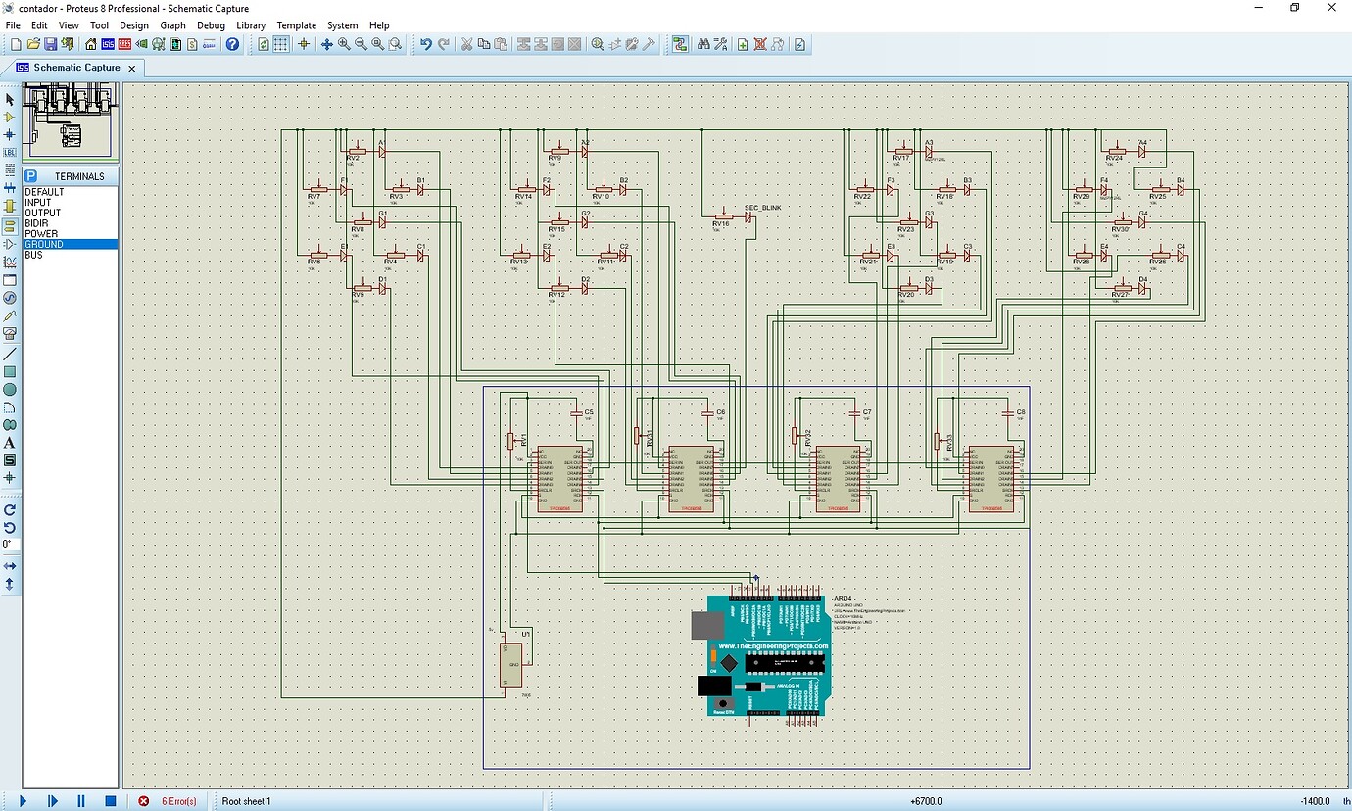This screenshot has width=1352, height=811.
Task: Create a new design with New File icon
Action: (x=15, y=44)
